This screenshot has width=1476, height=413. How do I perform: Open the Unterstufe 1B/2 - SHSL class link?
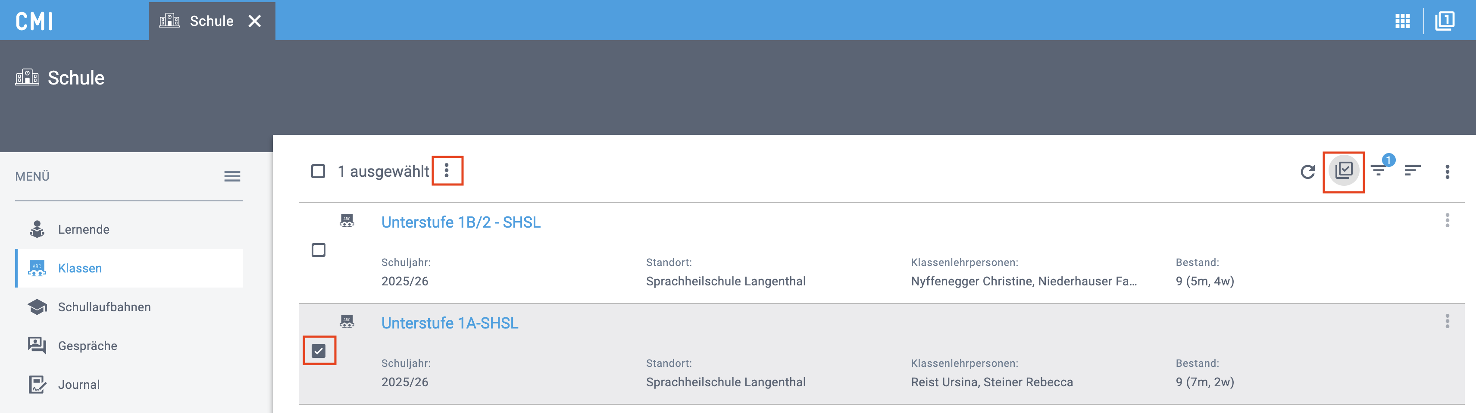pos(461,222)
